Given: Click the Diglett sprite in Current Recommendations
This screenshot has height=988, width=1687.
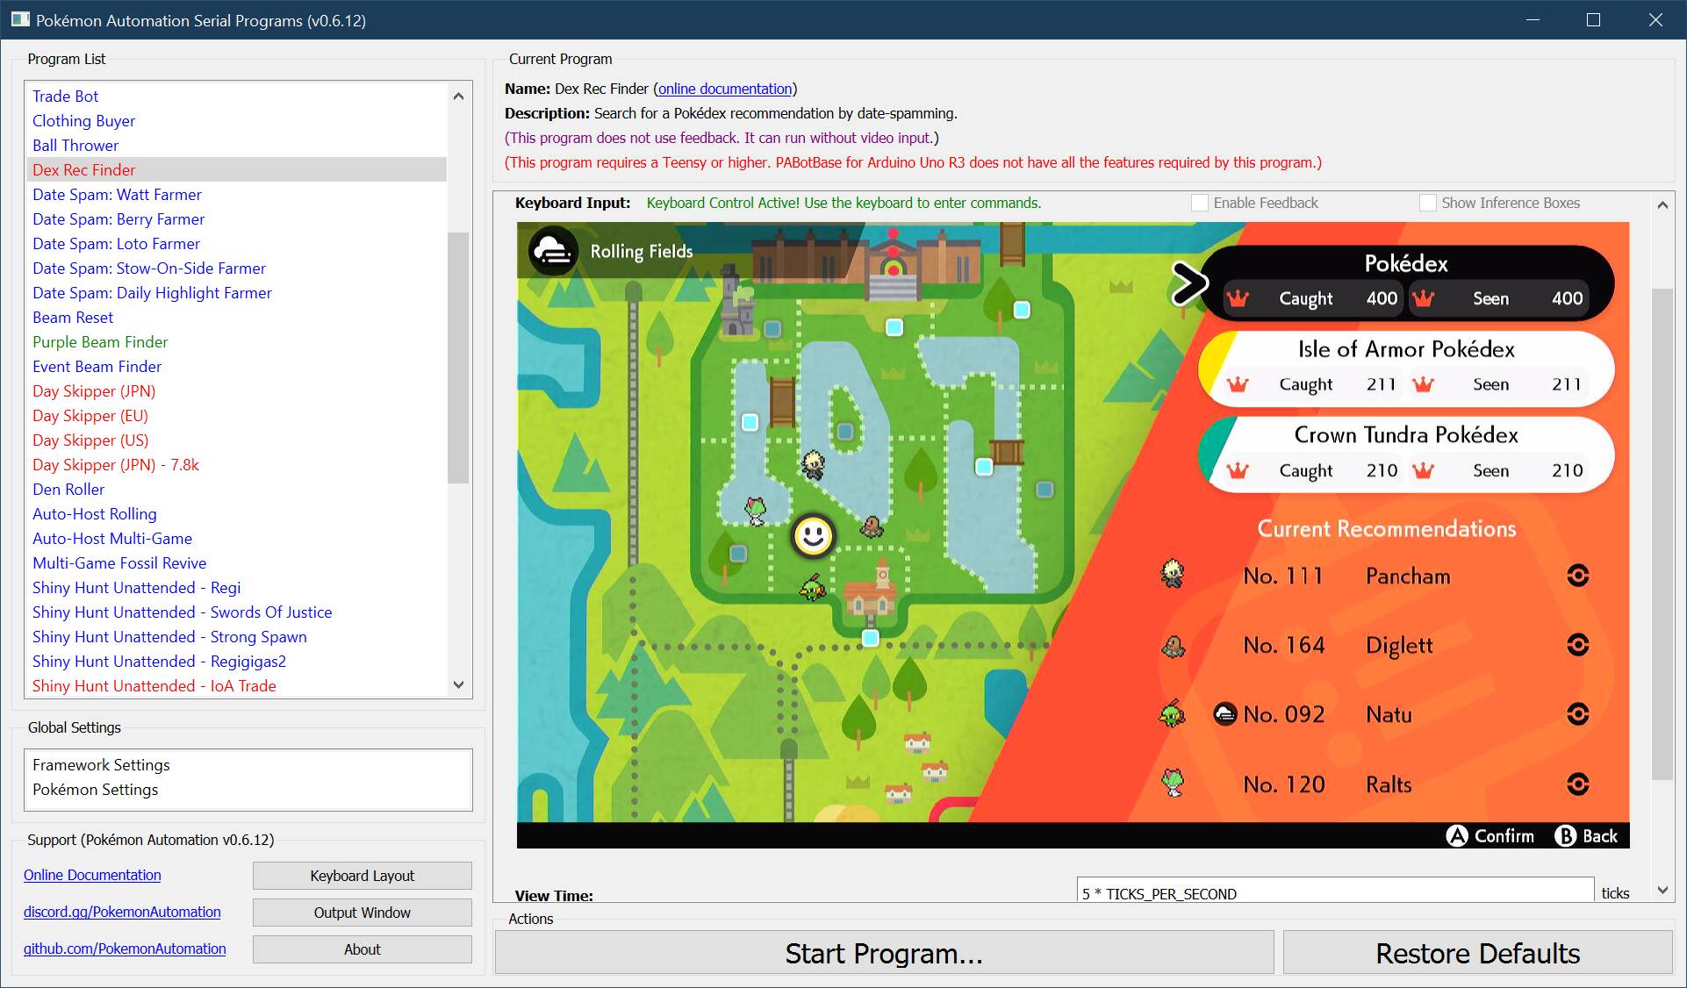Looking at the screenshot, I should tap(1173, 647).
